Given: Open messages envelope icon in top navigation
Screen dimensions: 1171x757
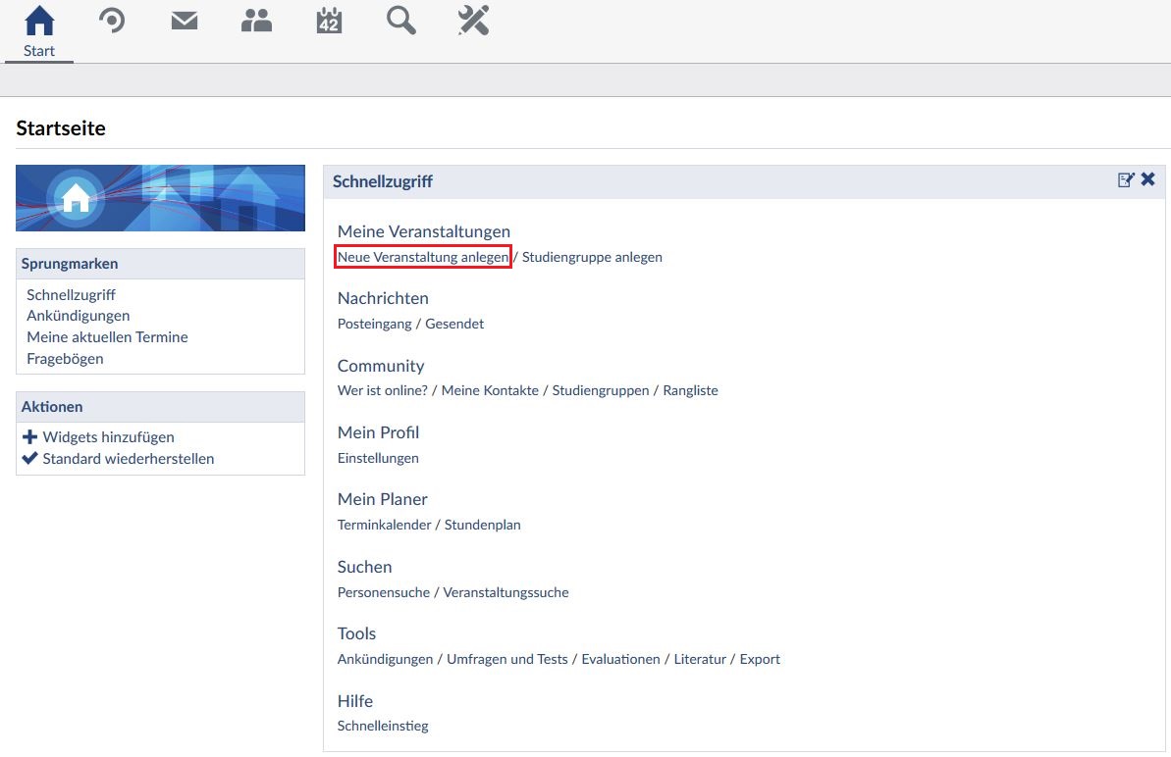Looking at the screenshot, I should pos(185,21).
